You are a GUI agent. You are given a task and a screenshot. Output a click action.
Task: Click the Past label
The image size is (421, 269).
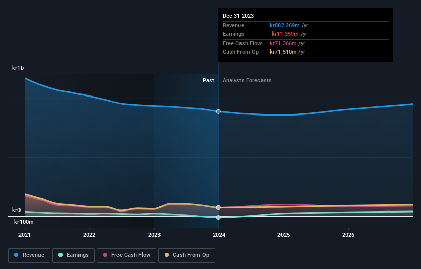tap(208, 81)
